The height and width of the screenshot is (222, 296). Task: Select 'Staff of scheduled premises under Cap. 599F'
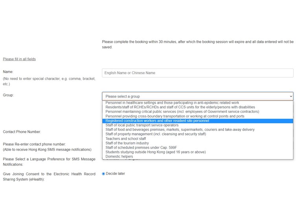(198, 147)
